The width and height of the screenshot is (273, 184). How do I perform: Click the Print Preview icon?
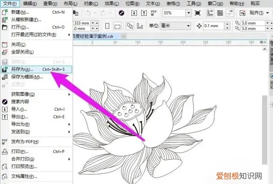[5, 167]
